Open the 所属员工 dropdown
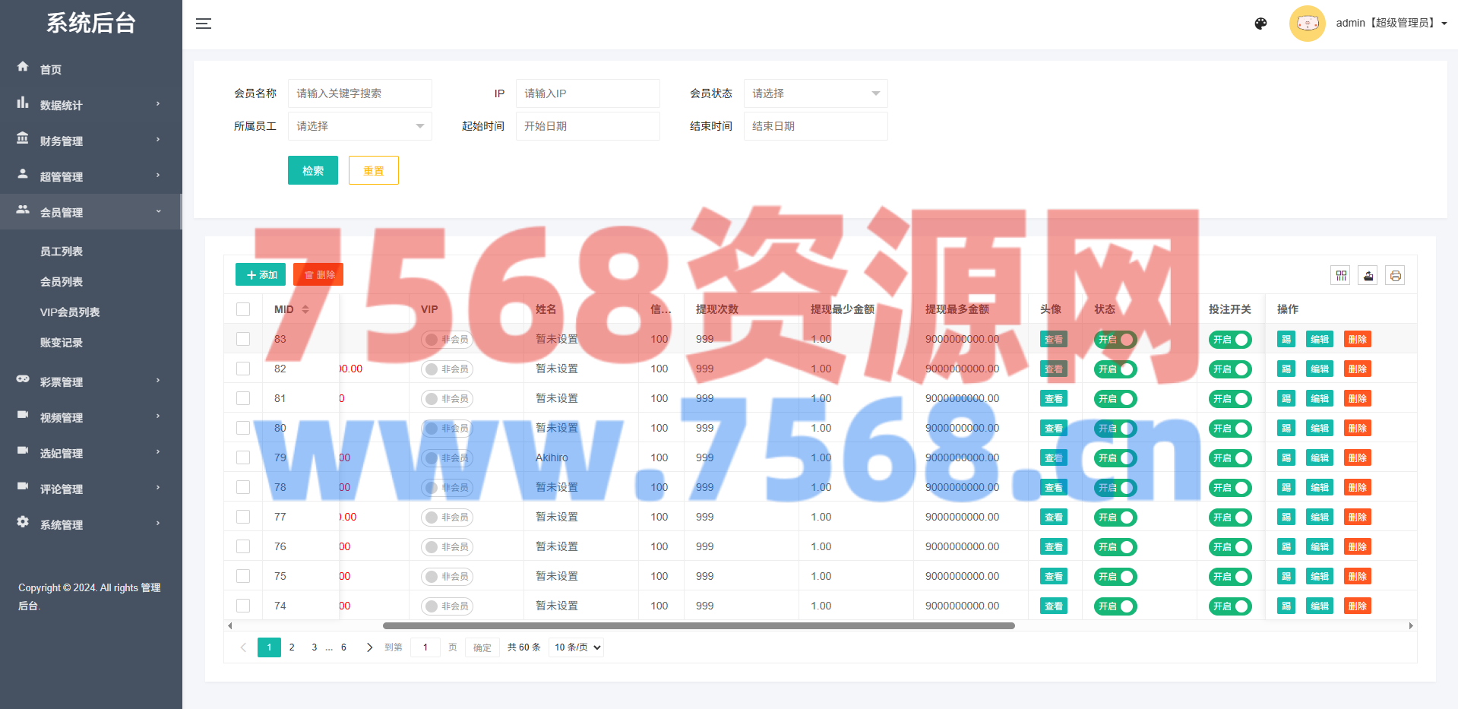The width and height of the screenshot is (1458, 709). click(359, 126)
